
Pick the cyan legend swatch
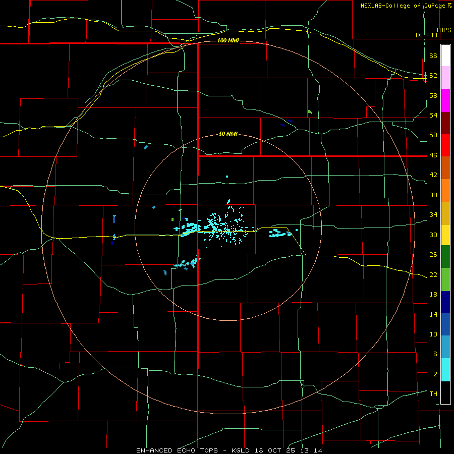pos(445,370)
